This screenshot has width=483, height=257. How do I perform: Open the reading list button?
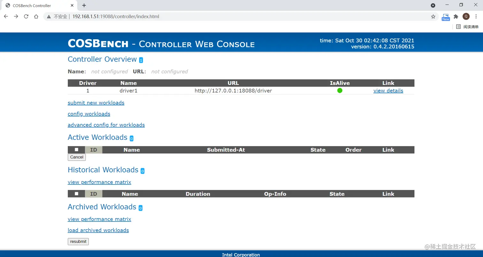pyautogui.click(x=467, y=27)
